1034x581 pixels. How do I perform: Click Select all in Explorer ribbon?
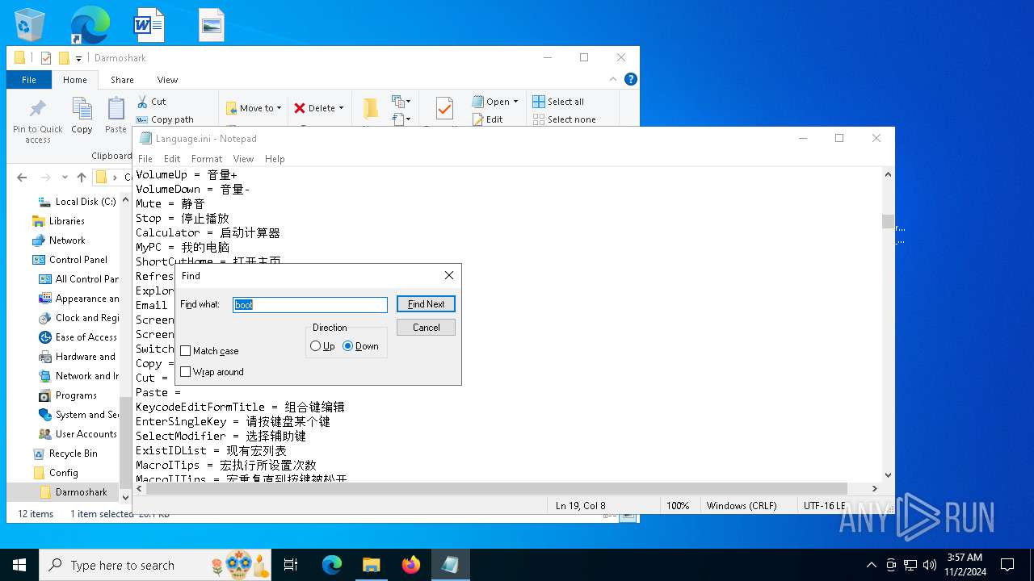(x=558, y=102)
